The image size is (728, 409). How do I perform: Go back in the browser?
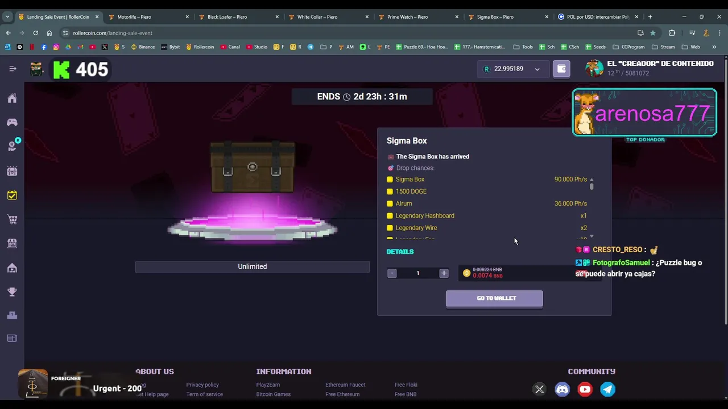coord(8,33)
